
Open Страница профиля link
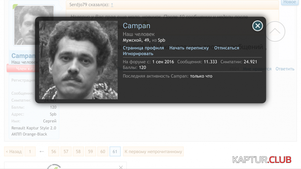pyautogui.click(x=143, y=48)
